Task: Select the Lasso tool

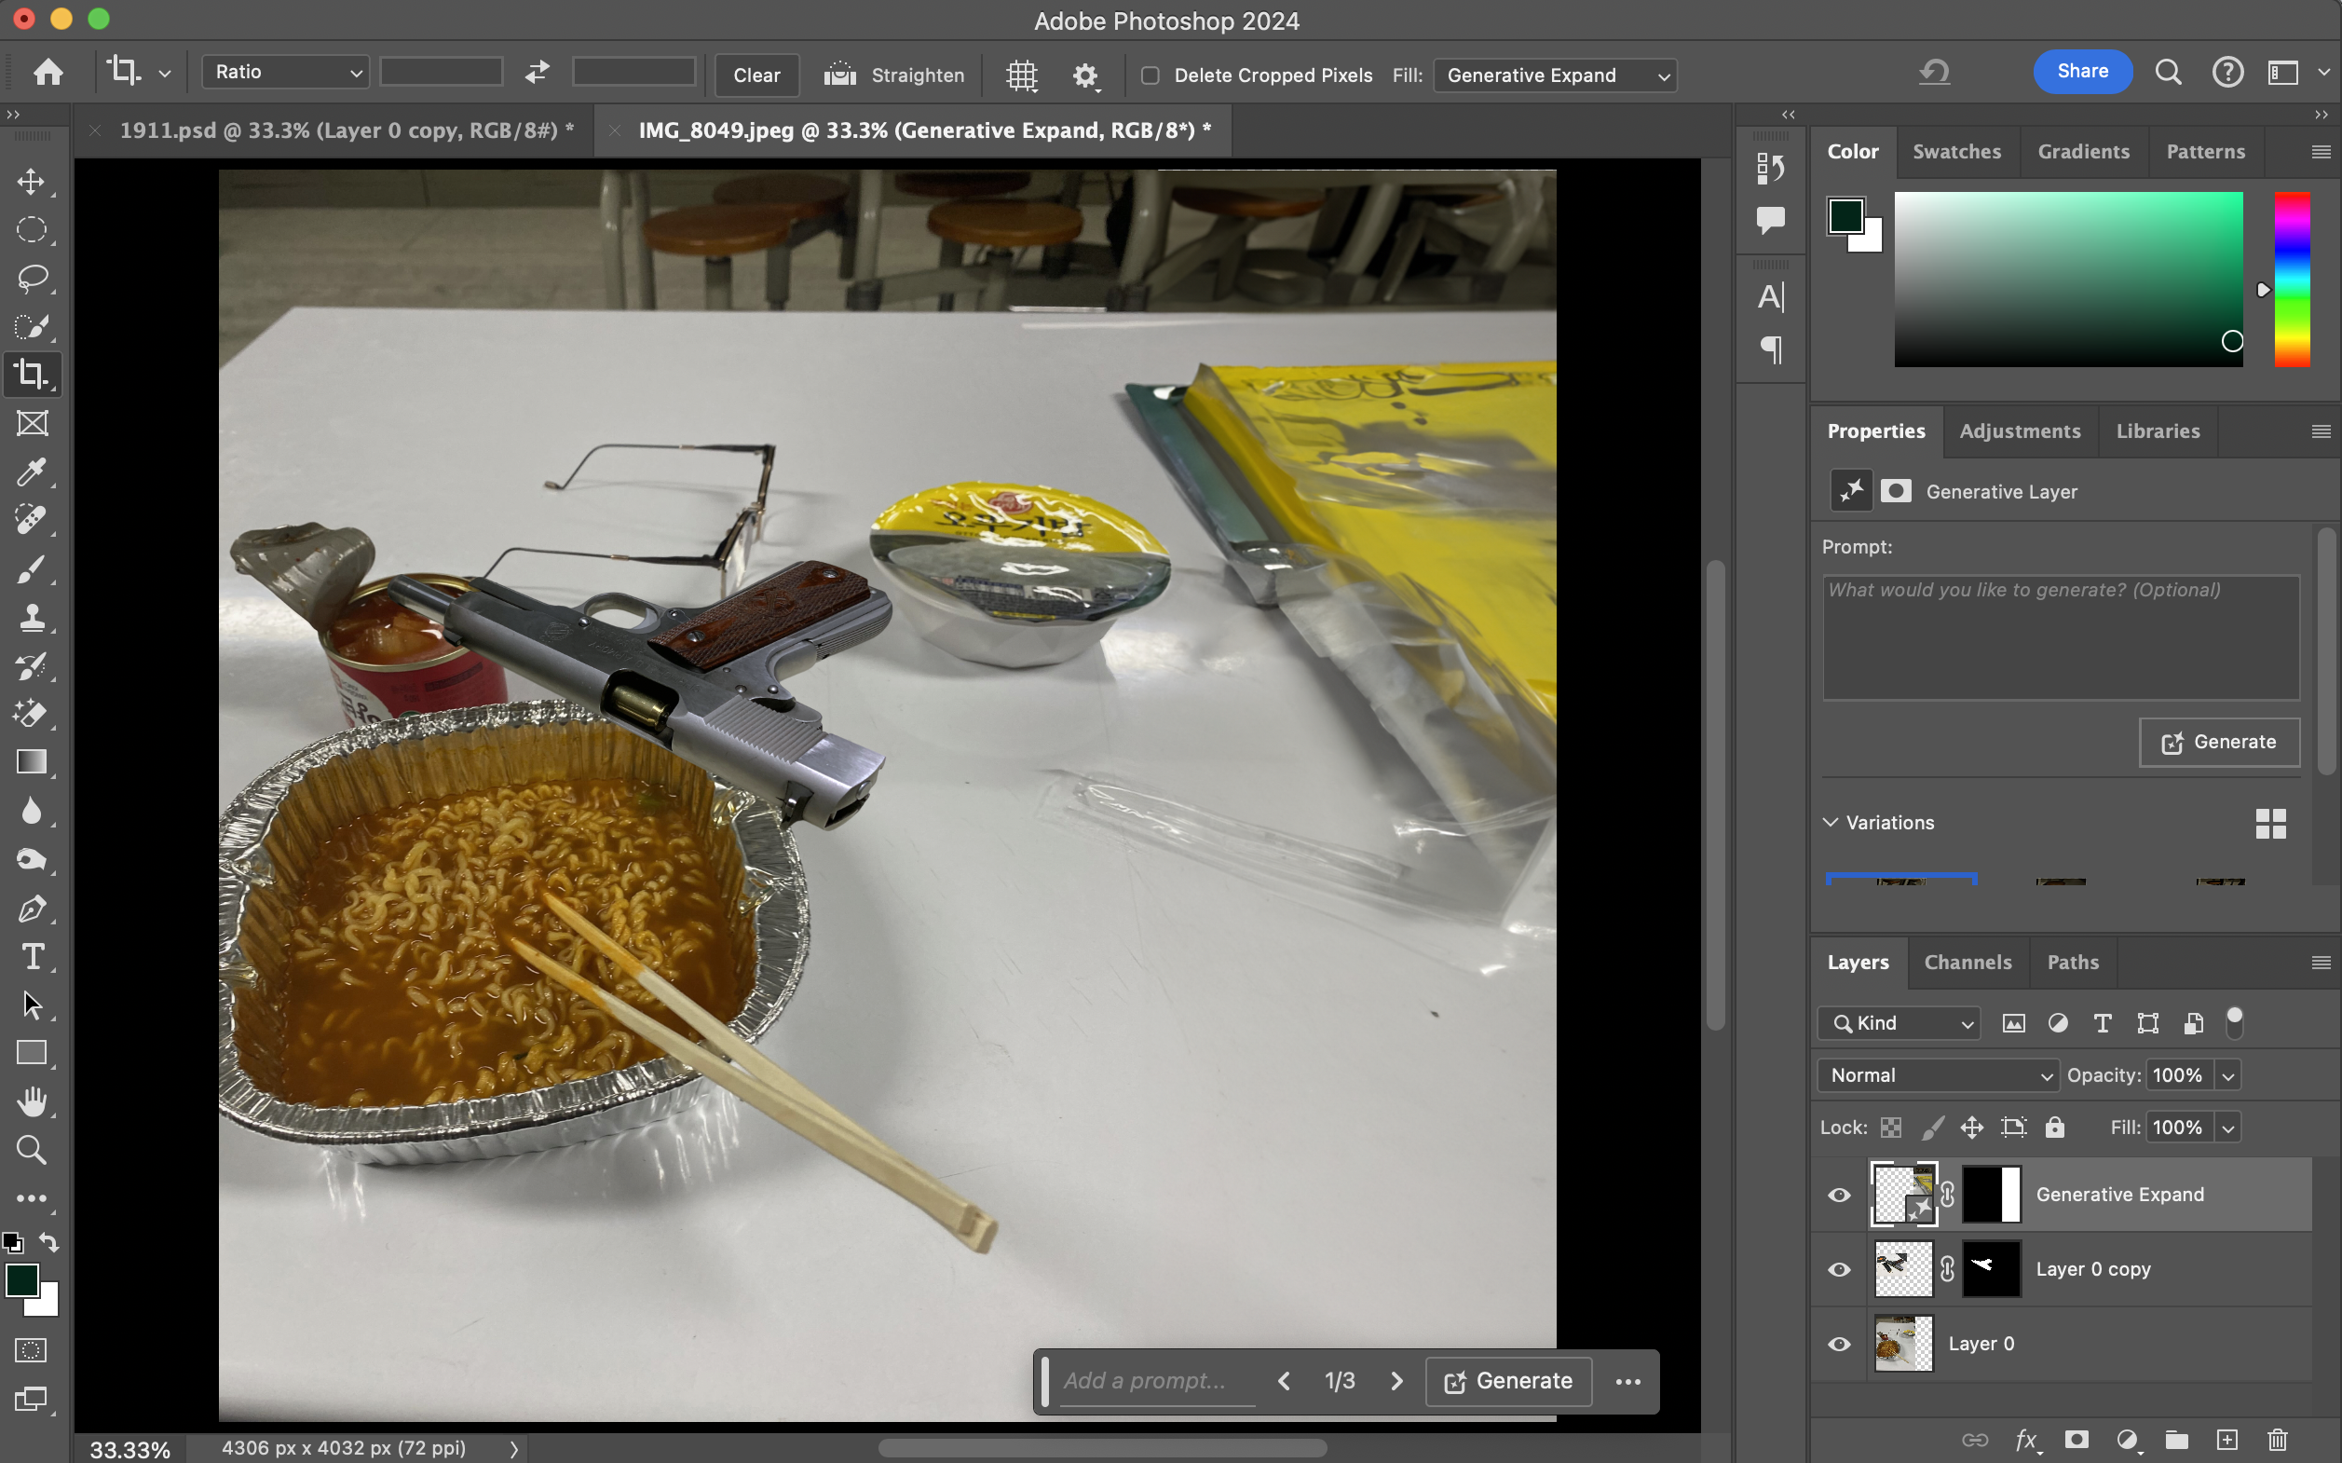Action: point(32,278)
